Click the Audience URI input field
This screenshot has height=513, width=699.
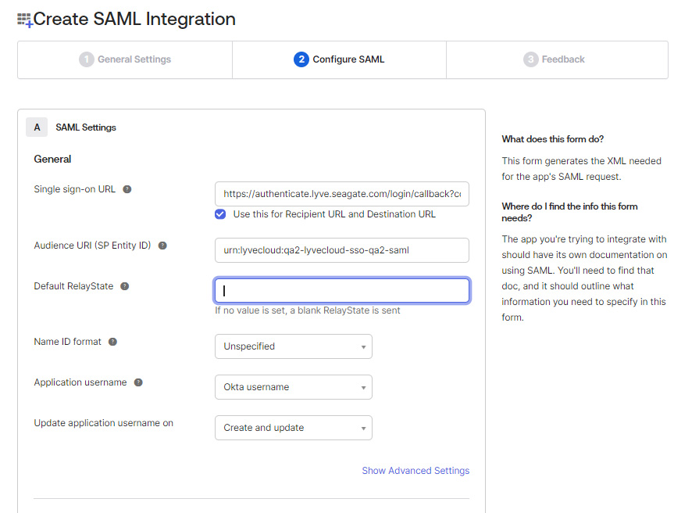[341, 249]
